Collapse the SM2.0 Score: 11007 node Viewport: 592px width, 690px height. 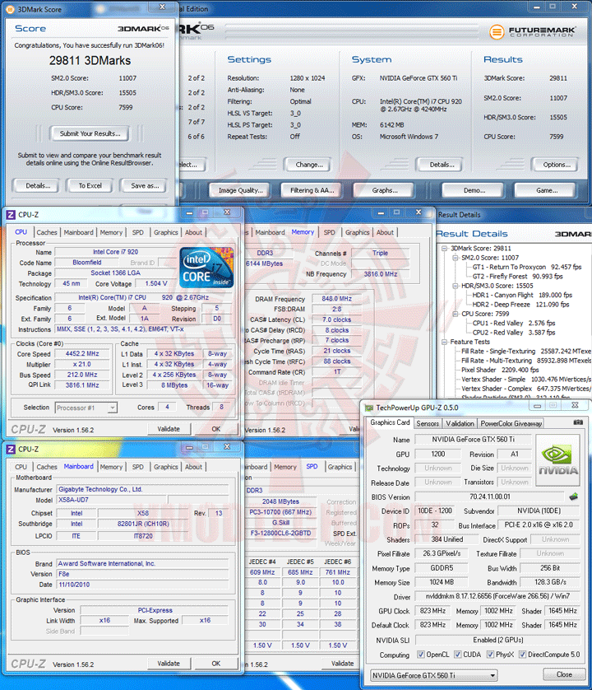click(x=456, y=258)
